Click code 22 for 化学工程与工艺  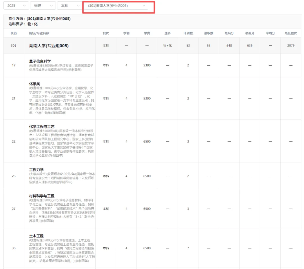pyautogui.click(x=14, y=142)
